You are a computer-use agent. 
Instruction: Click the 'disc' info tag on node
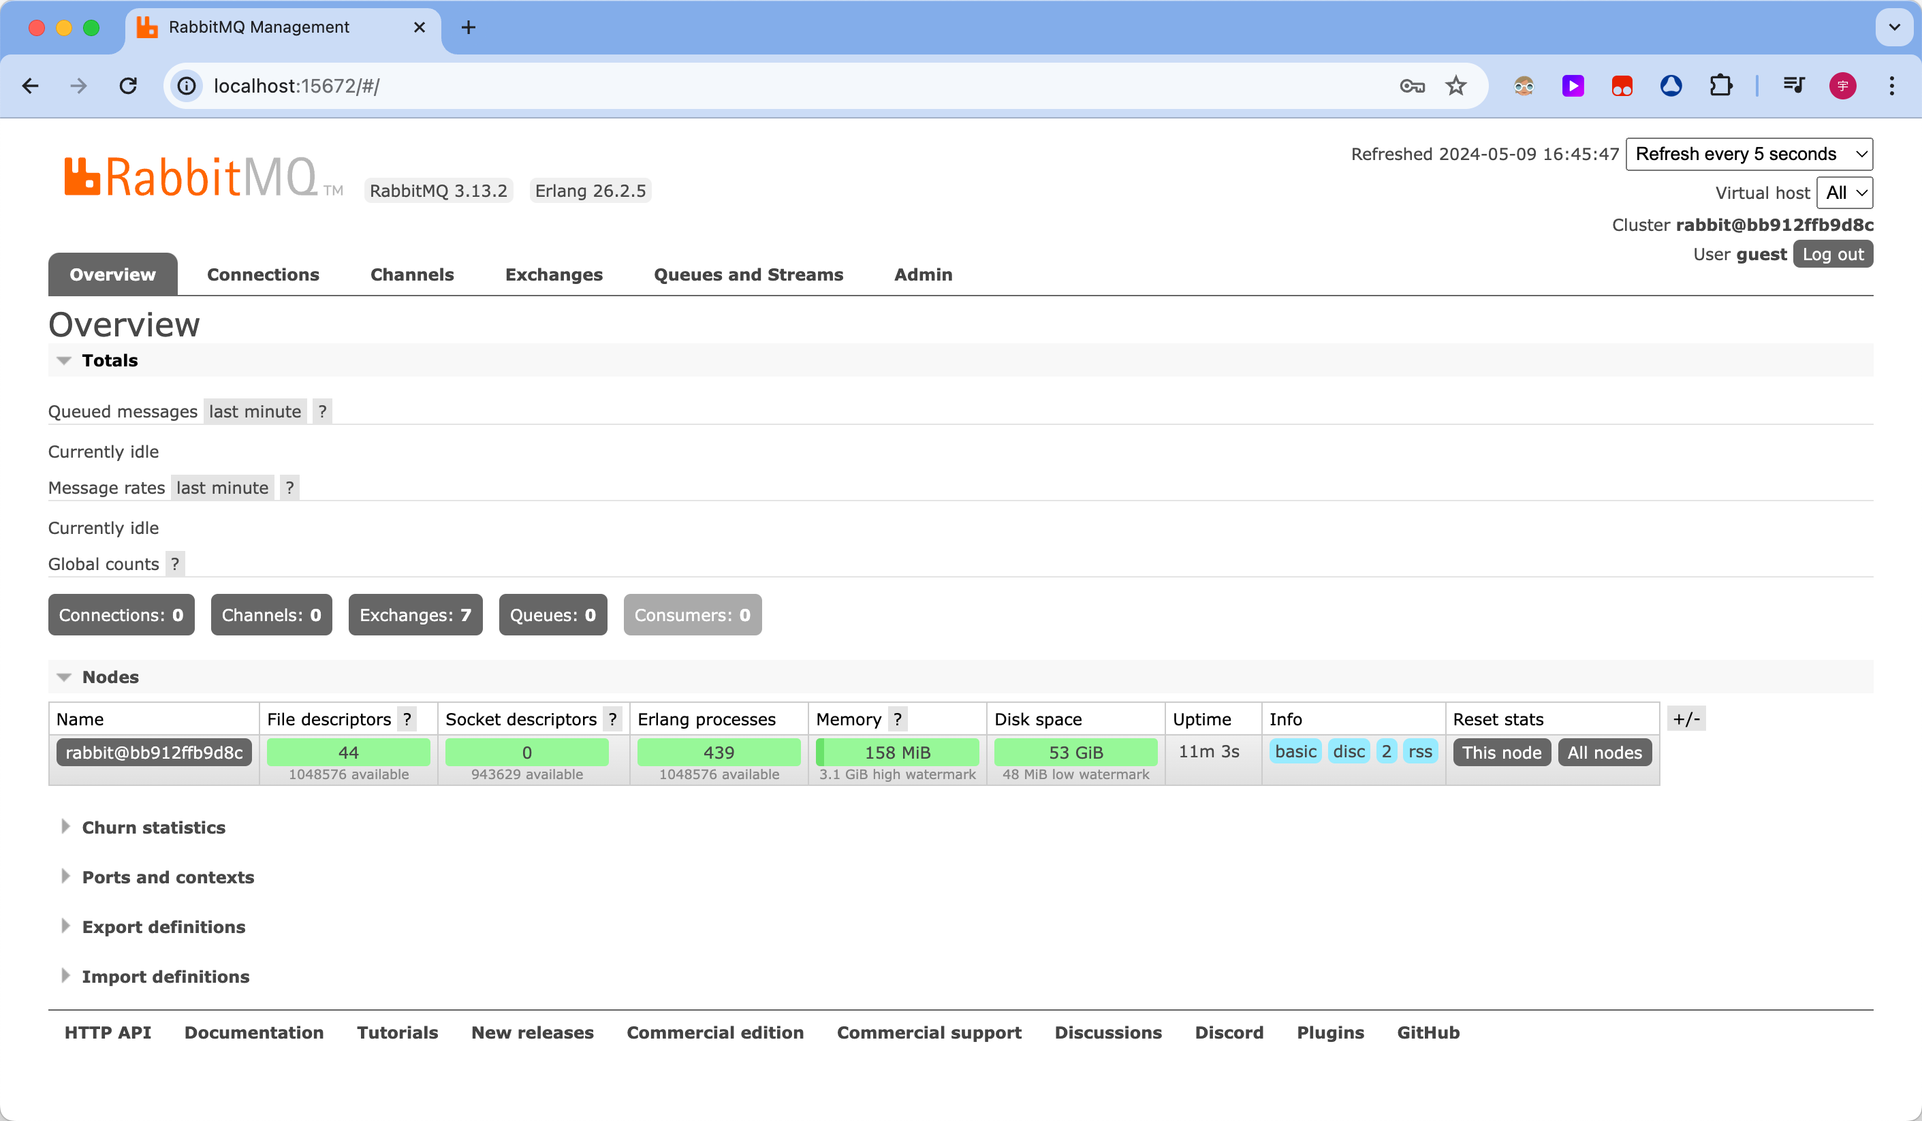tap(1349, 751)
